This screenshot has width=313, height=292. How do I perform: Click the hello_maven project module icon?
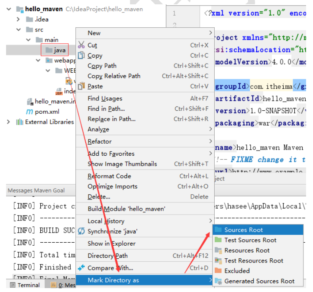coord(20,9)
